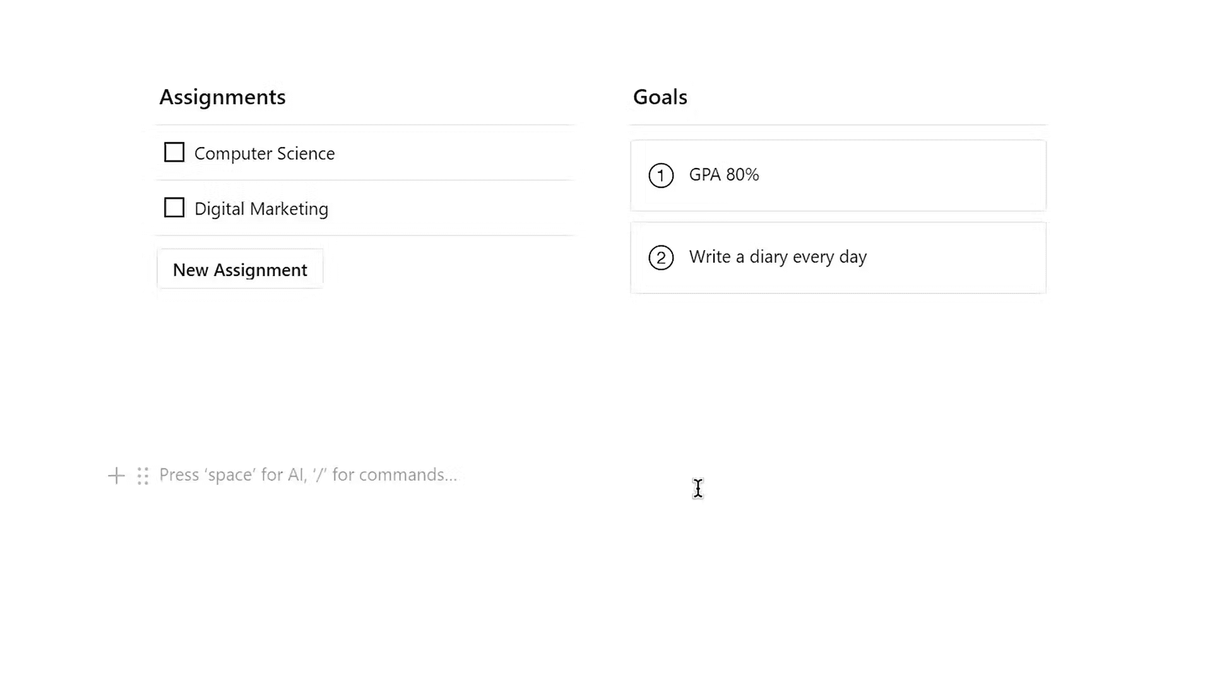Click blank space inside the GPA 80% callout
Image resolution: width=1212 pixels, height=682 pixels.
coord(915,176)
